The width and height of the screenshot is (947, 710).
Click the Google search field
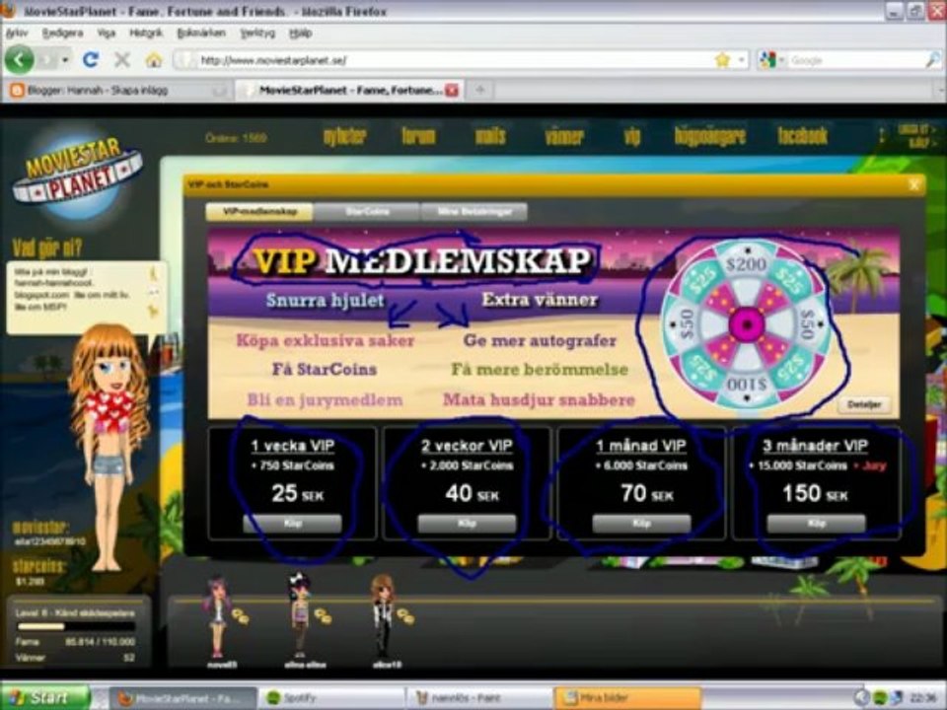tap(854, 60)
